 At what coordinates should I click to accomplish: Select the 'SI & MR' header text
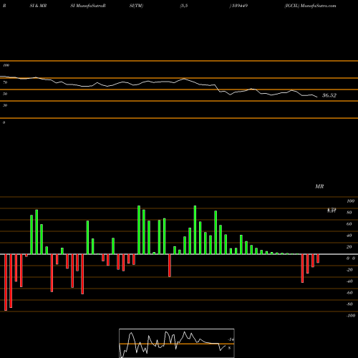pos(38,6)
